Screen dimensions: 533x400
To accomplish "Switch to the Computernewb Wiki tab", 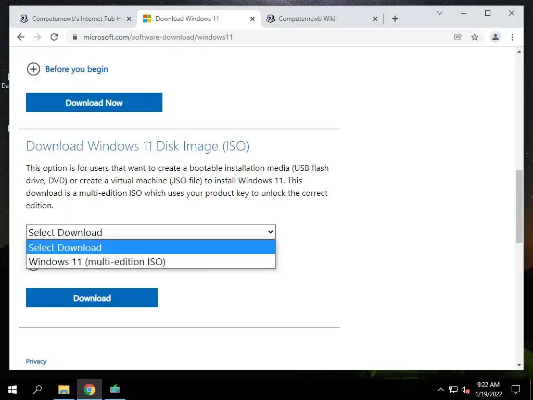I will 321,19.
